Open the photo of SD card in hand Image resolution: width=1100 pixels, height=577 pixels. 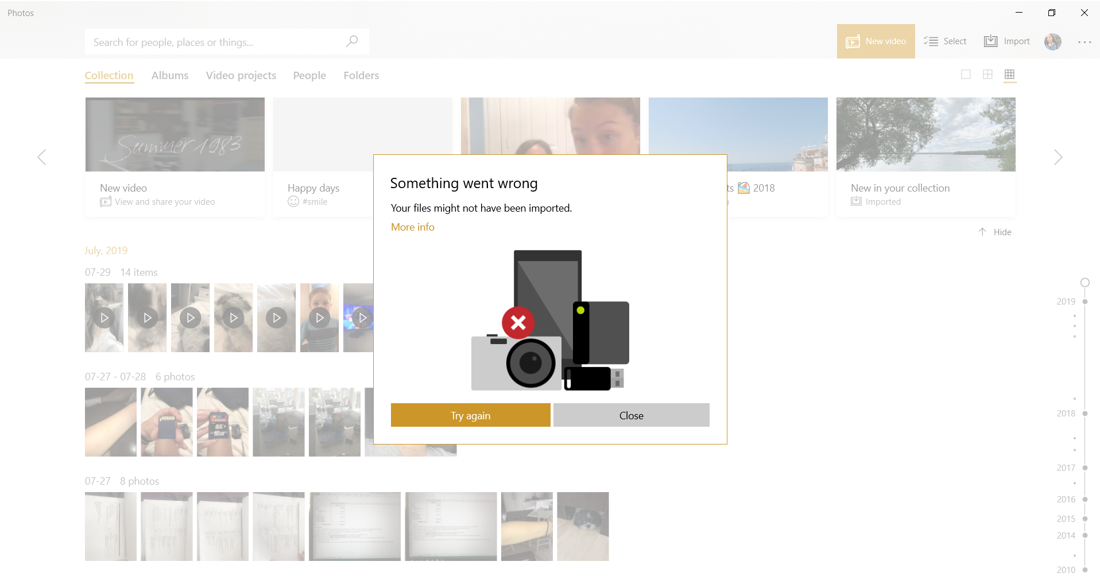(166, 422)
